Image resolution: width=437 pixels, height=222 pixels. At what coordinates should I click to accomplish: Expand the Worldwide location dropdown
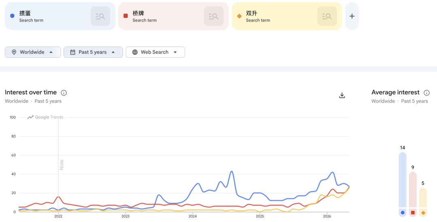click(x=33, y=52)
